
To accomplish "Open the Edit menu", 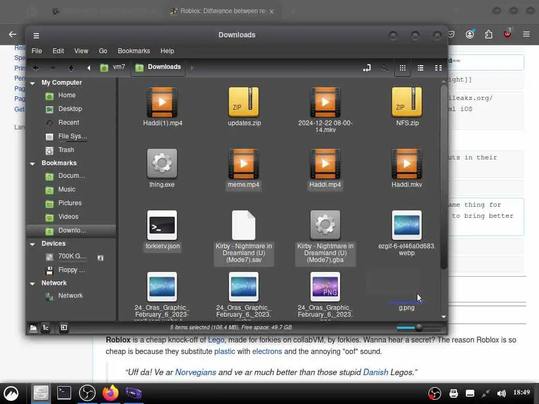I will pos(58,51).
